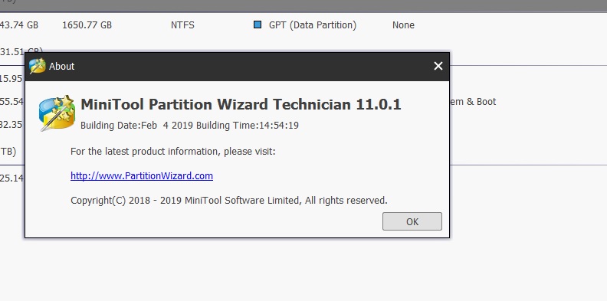This screenshot has height=301, width=607.
Task: Select the NTFS file system cell
Action: (x=182, y=25)
